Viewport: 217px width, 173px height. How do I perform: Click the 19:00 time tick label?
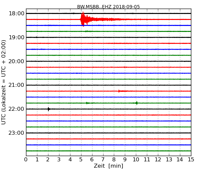[x=16, y=37]
